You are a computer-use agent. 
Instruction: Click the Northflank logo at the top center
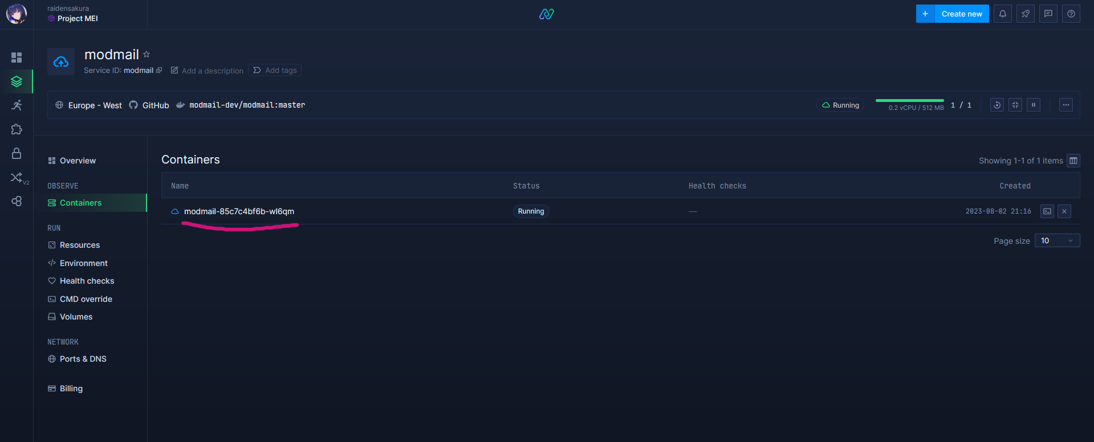547,14
